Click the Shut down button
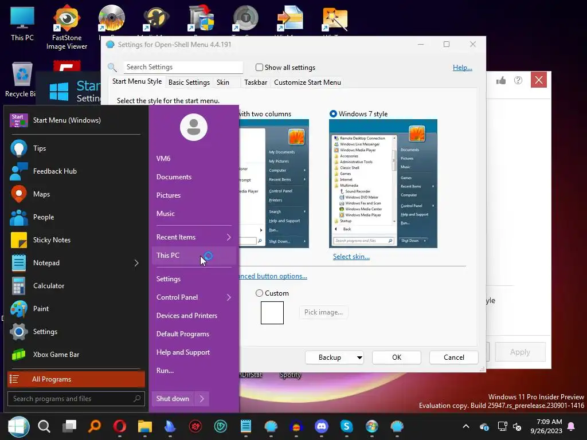This screenshot has height=440, width=587. 173,399
